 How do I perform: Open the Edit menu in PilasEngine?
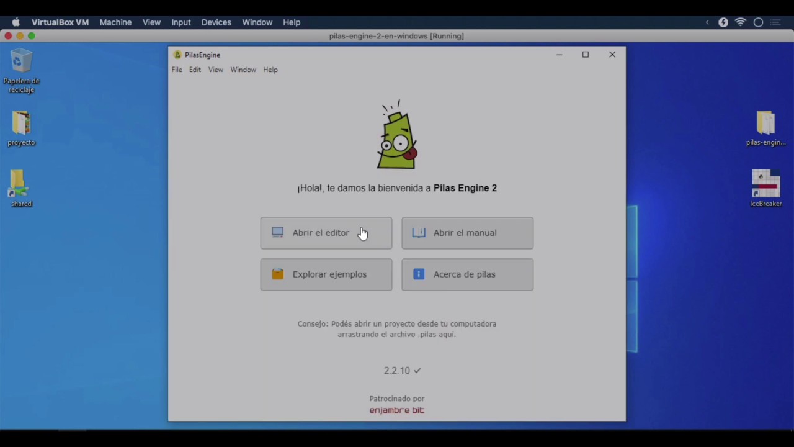coord(195,70)
